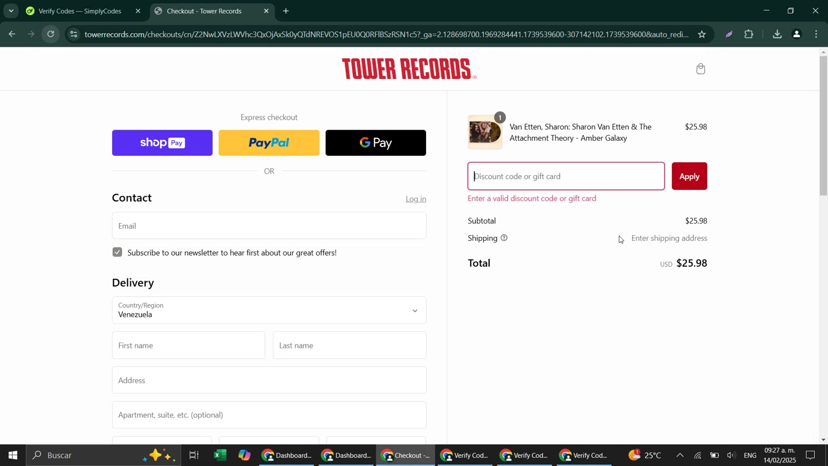Screen dimensions: 828x466
Task: Click the Amber Galaxy album thumbnail
Action: 485,133
